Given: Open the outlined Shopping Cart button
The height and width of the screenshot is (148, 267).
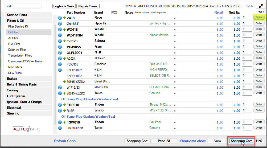Looking at the screenshot, I should pos(241,141).
